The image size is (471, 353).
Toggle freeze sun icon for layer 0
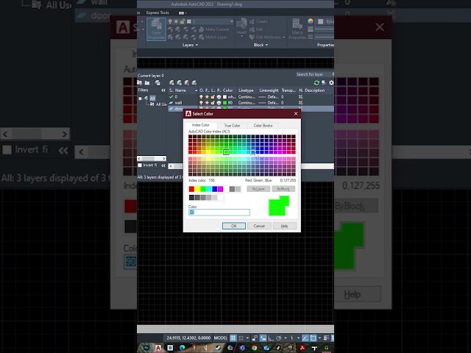point(207,97)
